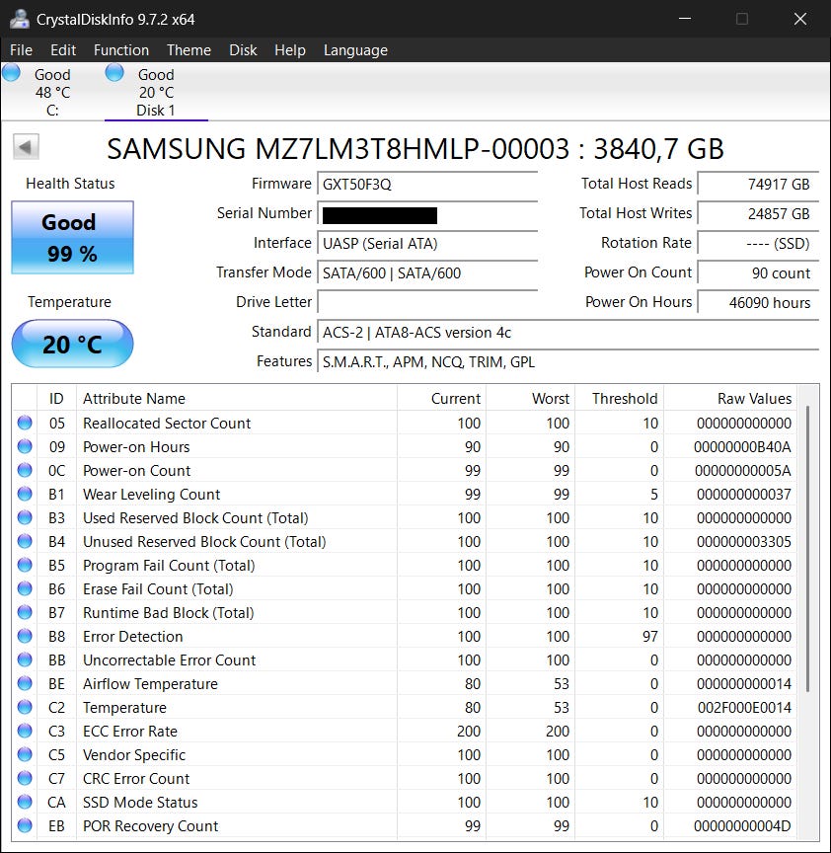Select the Airflow Temperature attribute row

pyautogui.click(x=150, y=684)
